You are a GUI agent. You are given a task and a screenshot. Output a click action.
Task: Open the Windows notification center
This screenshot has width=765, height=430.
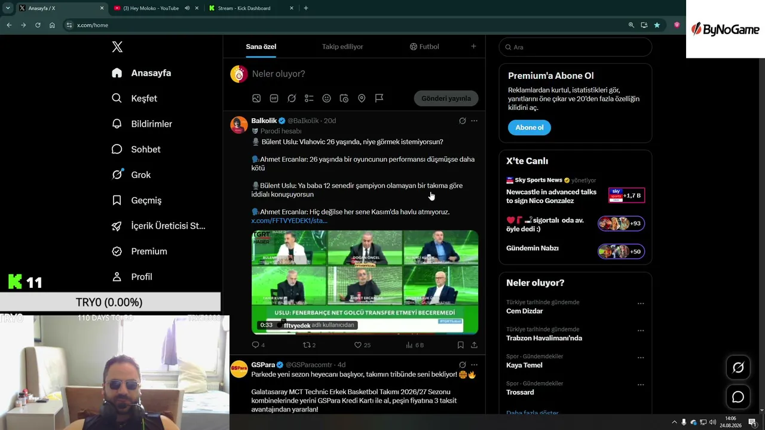tap(752, 422)
